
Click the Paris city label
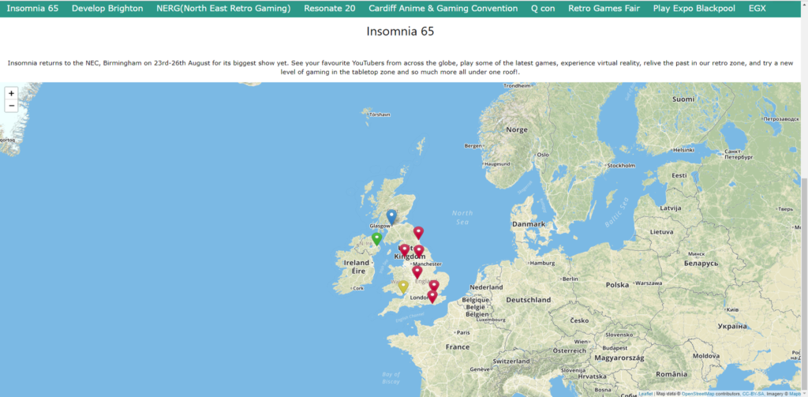tap(463, 333)
